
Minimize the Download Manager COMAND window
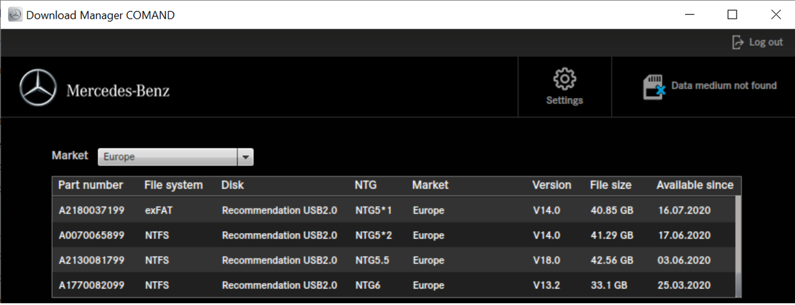point(689,14)
